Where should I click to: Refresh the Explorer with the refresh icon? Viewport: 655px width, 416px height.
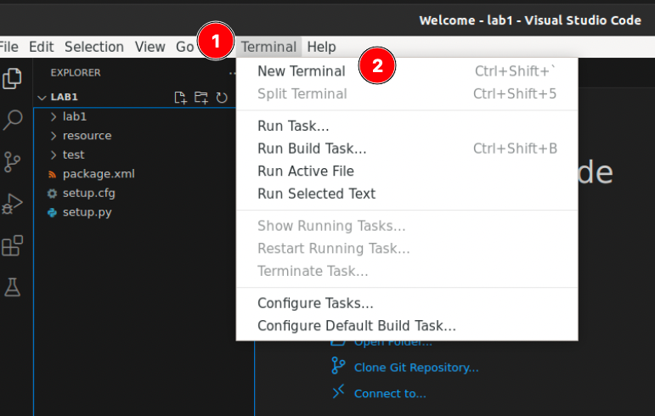[x=222, y=98]
